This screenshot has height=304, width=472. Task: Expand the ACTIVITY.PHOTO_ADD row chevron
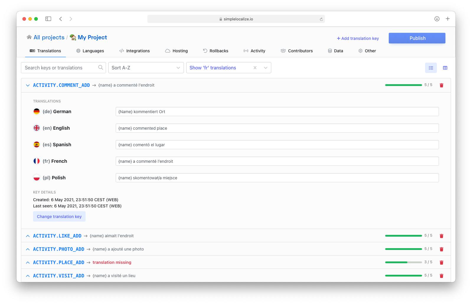[x=28, y=249]
